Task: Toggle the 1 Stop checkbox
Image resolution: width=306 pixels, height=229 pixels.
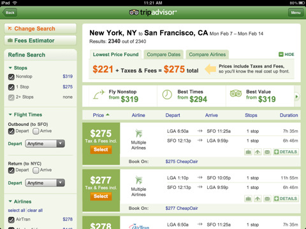Action: pyautogui.click(x=11, y=87)
